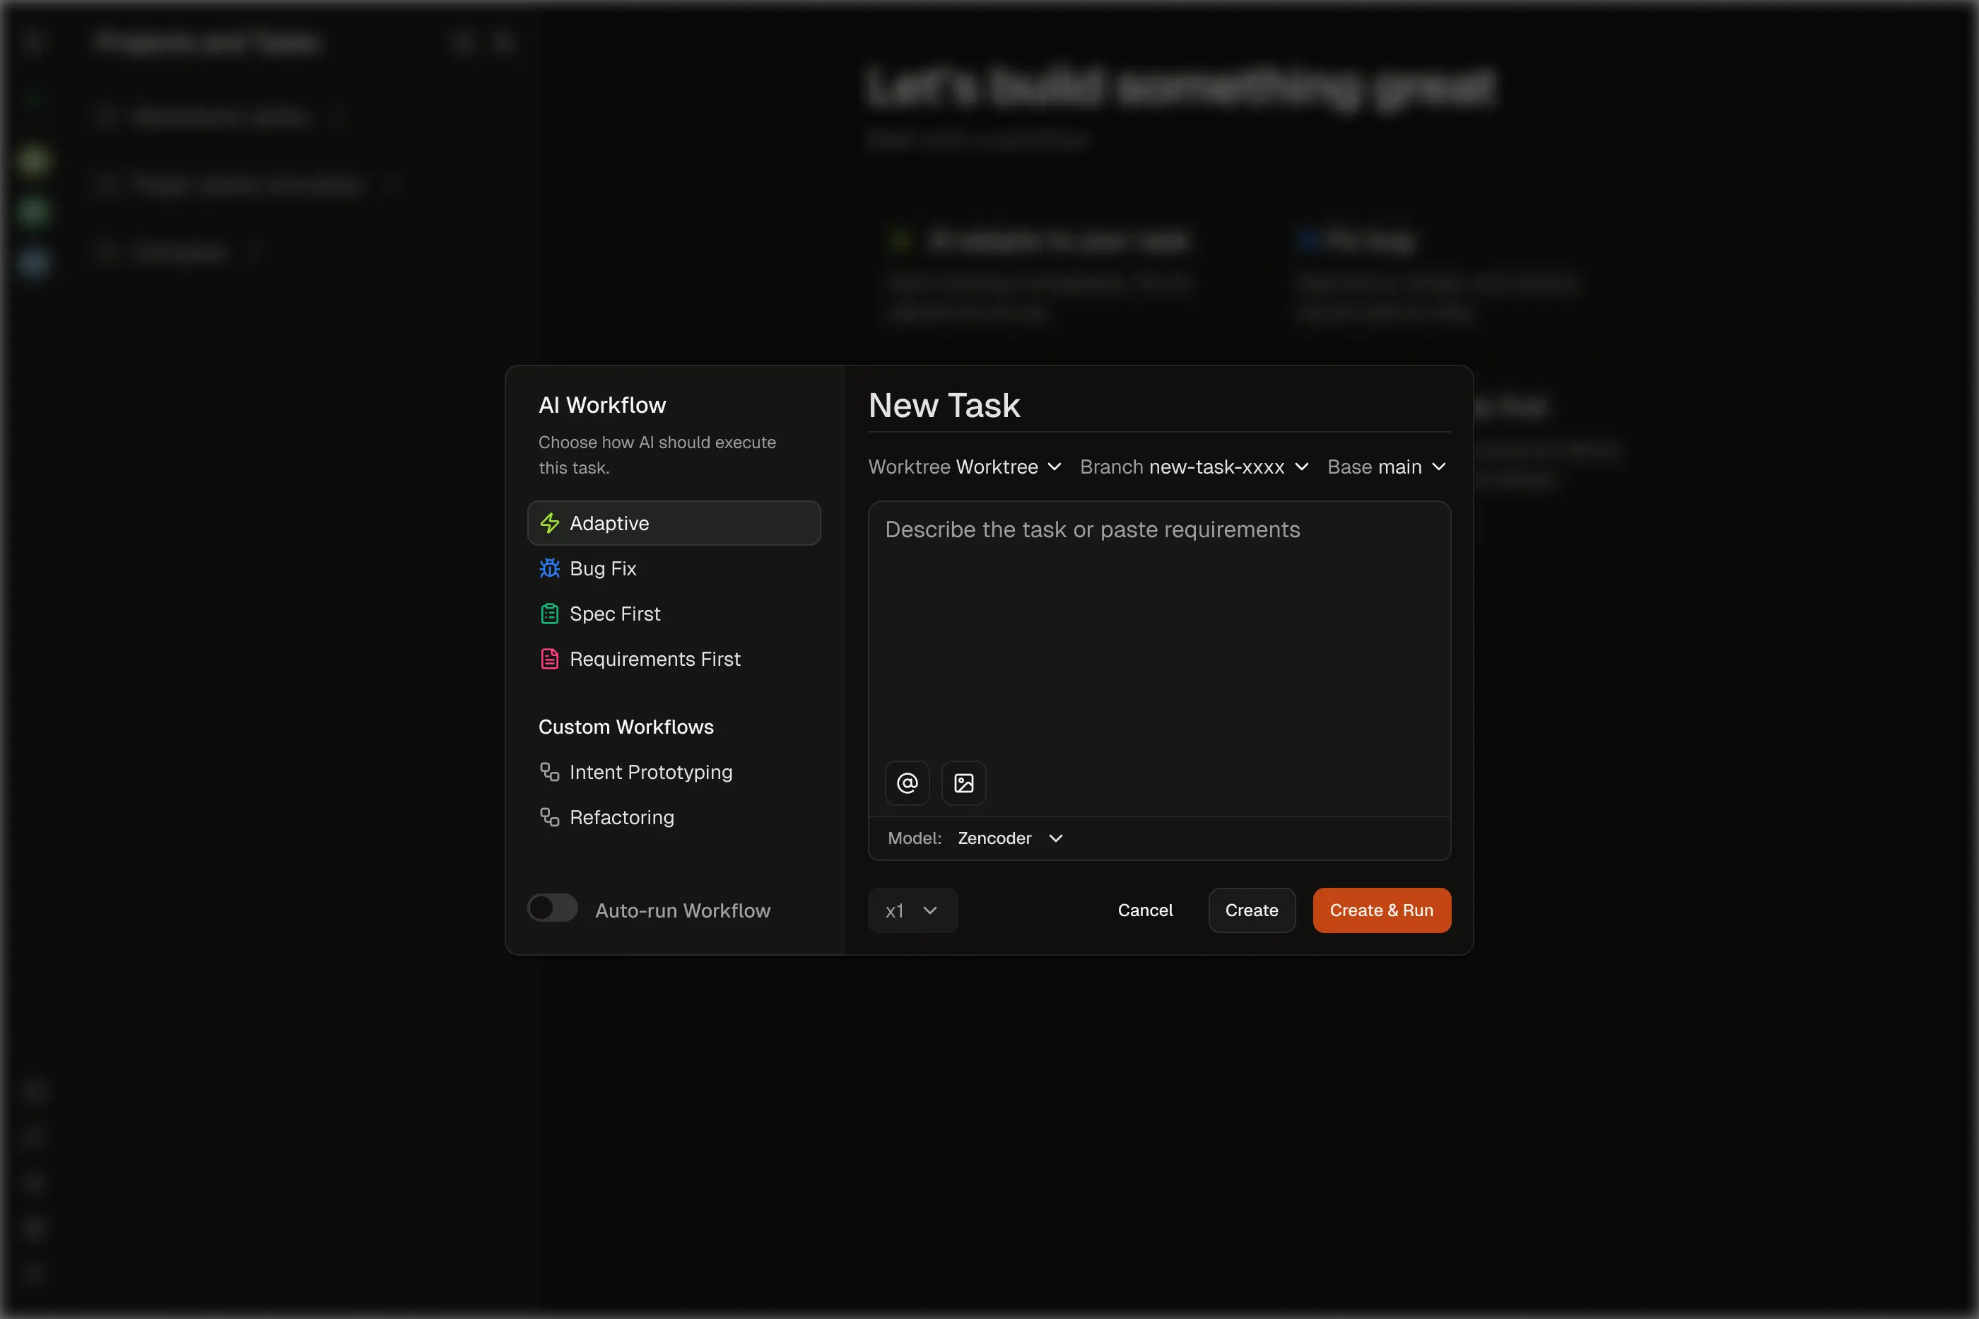Click the Create & Run button

[1380, 909]
